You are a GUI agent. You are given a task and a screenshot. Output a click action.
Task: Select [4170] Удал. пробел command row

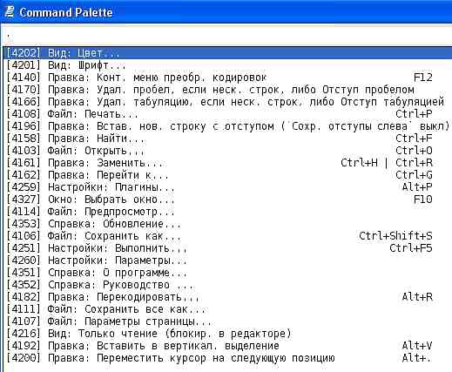[228, 90]
